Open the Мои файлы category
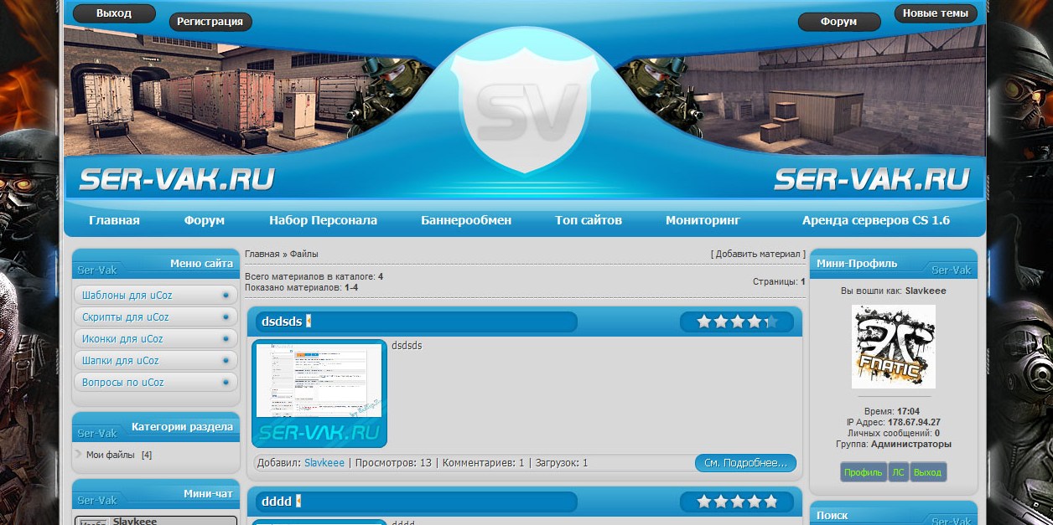The height and width of the screenshot is (525, 1053). click(x=111, y=455)
